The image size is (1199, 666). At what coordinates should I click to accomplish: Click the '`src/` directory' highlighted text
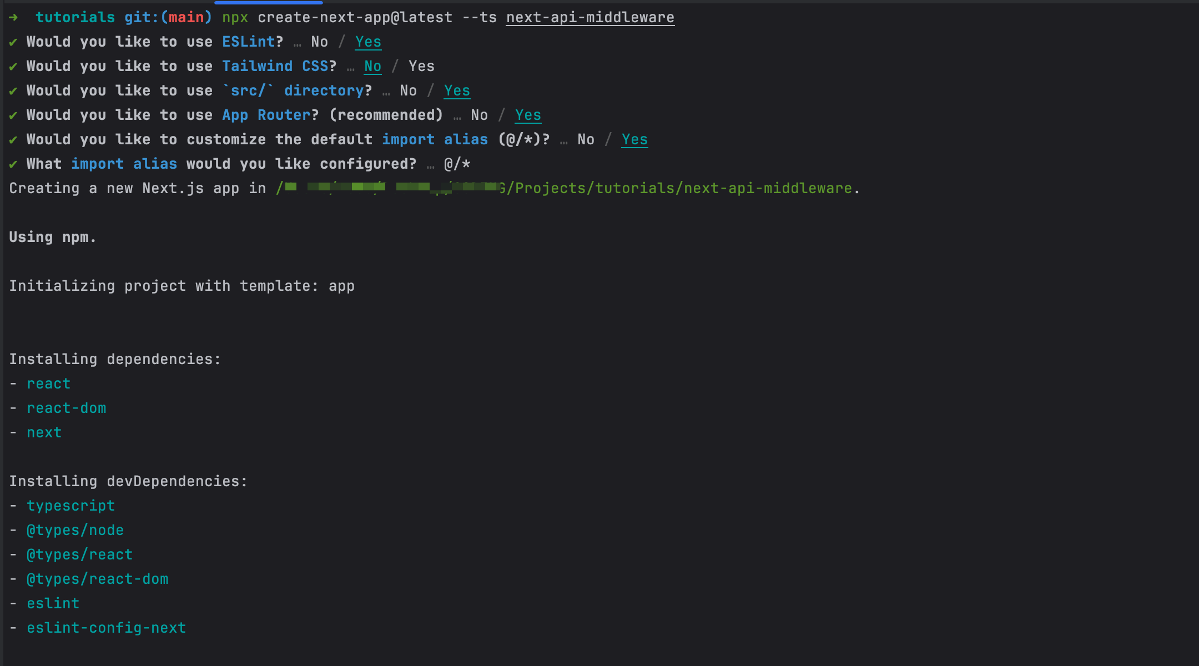[x=293, y=90]
